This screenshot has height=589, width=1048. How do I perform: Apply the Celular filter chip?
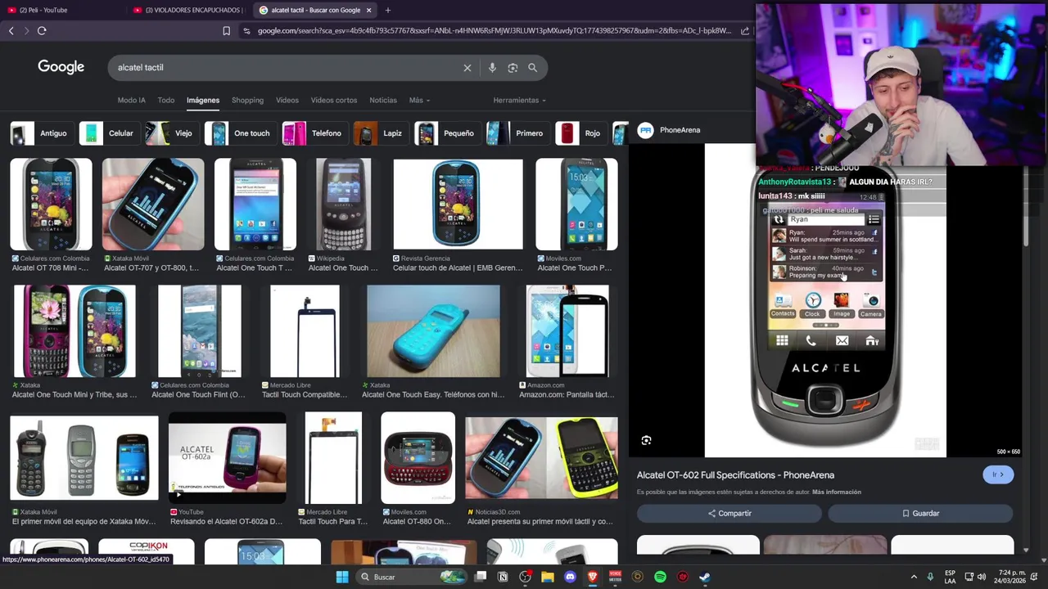109,133
